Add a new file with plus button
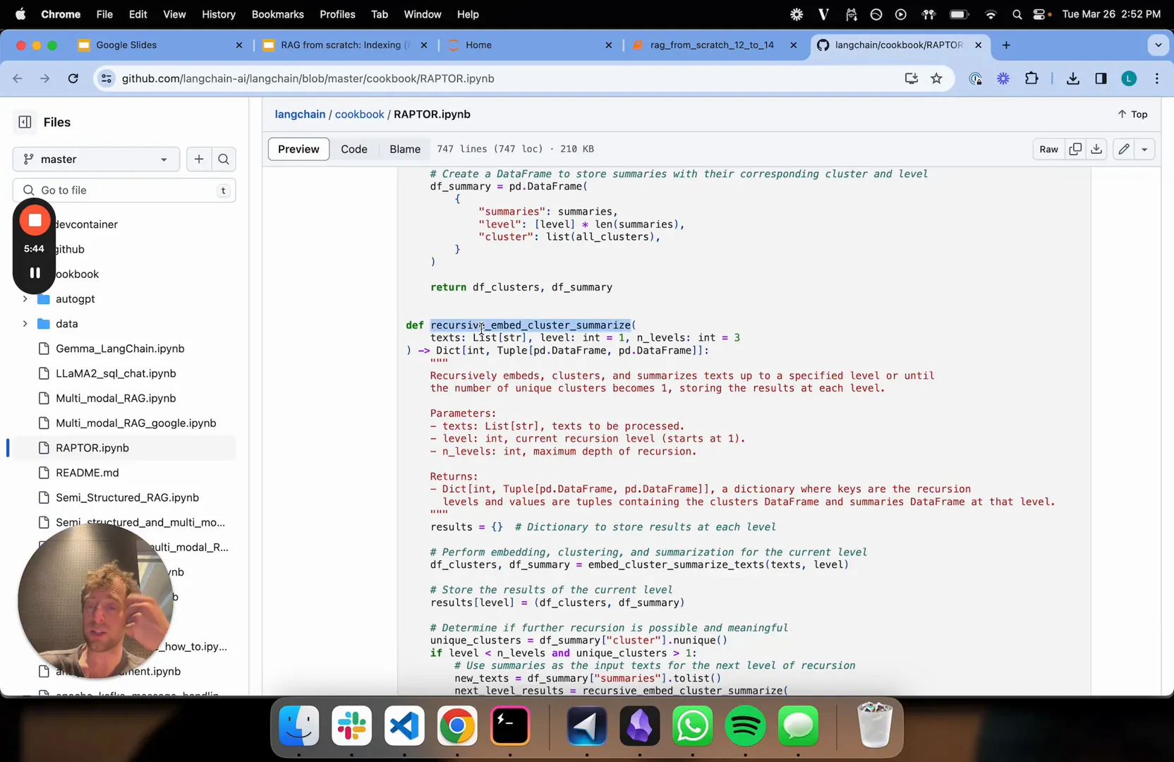 [x=199, y=159]
